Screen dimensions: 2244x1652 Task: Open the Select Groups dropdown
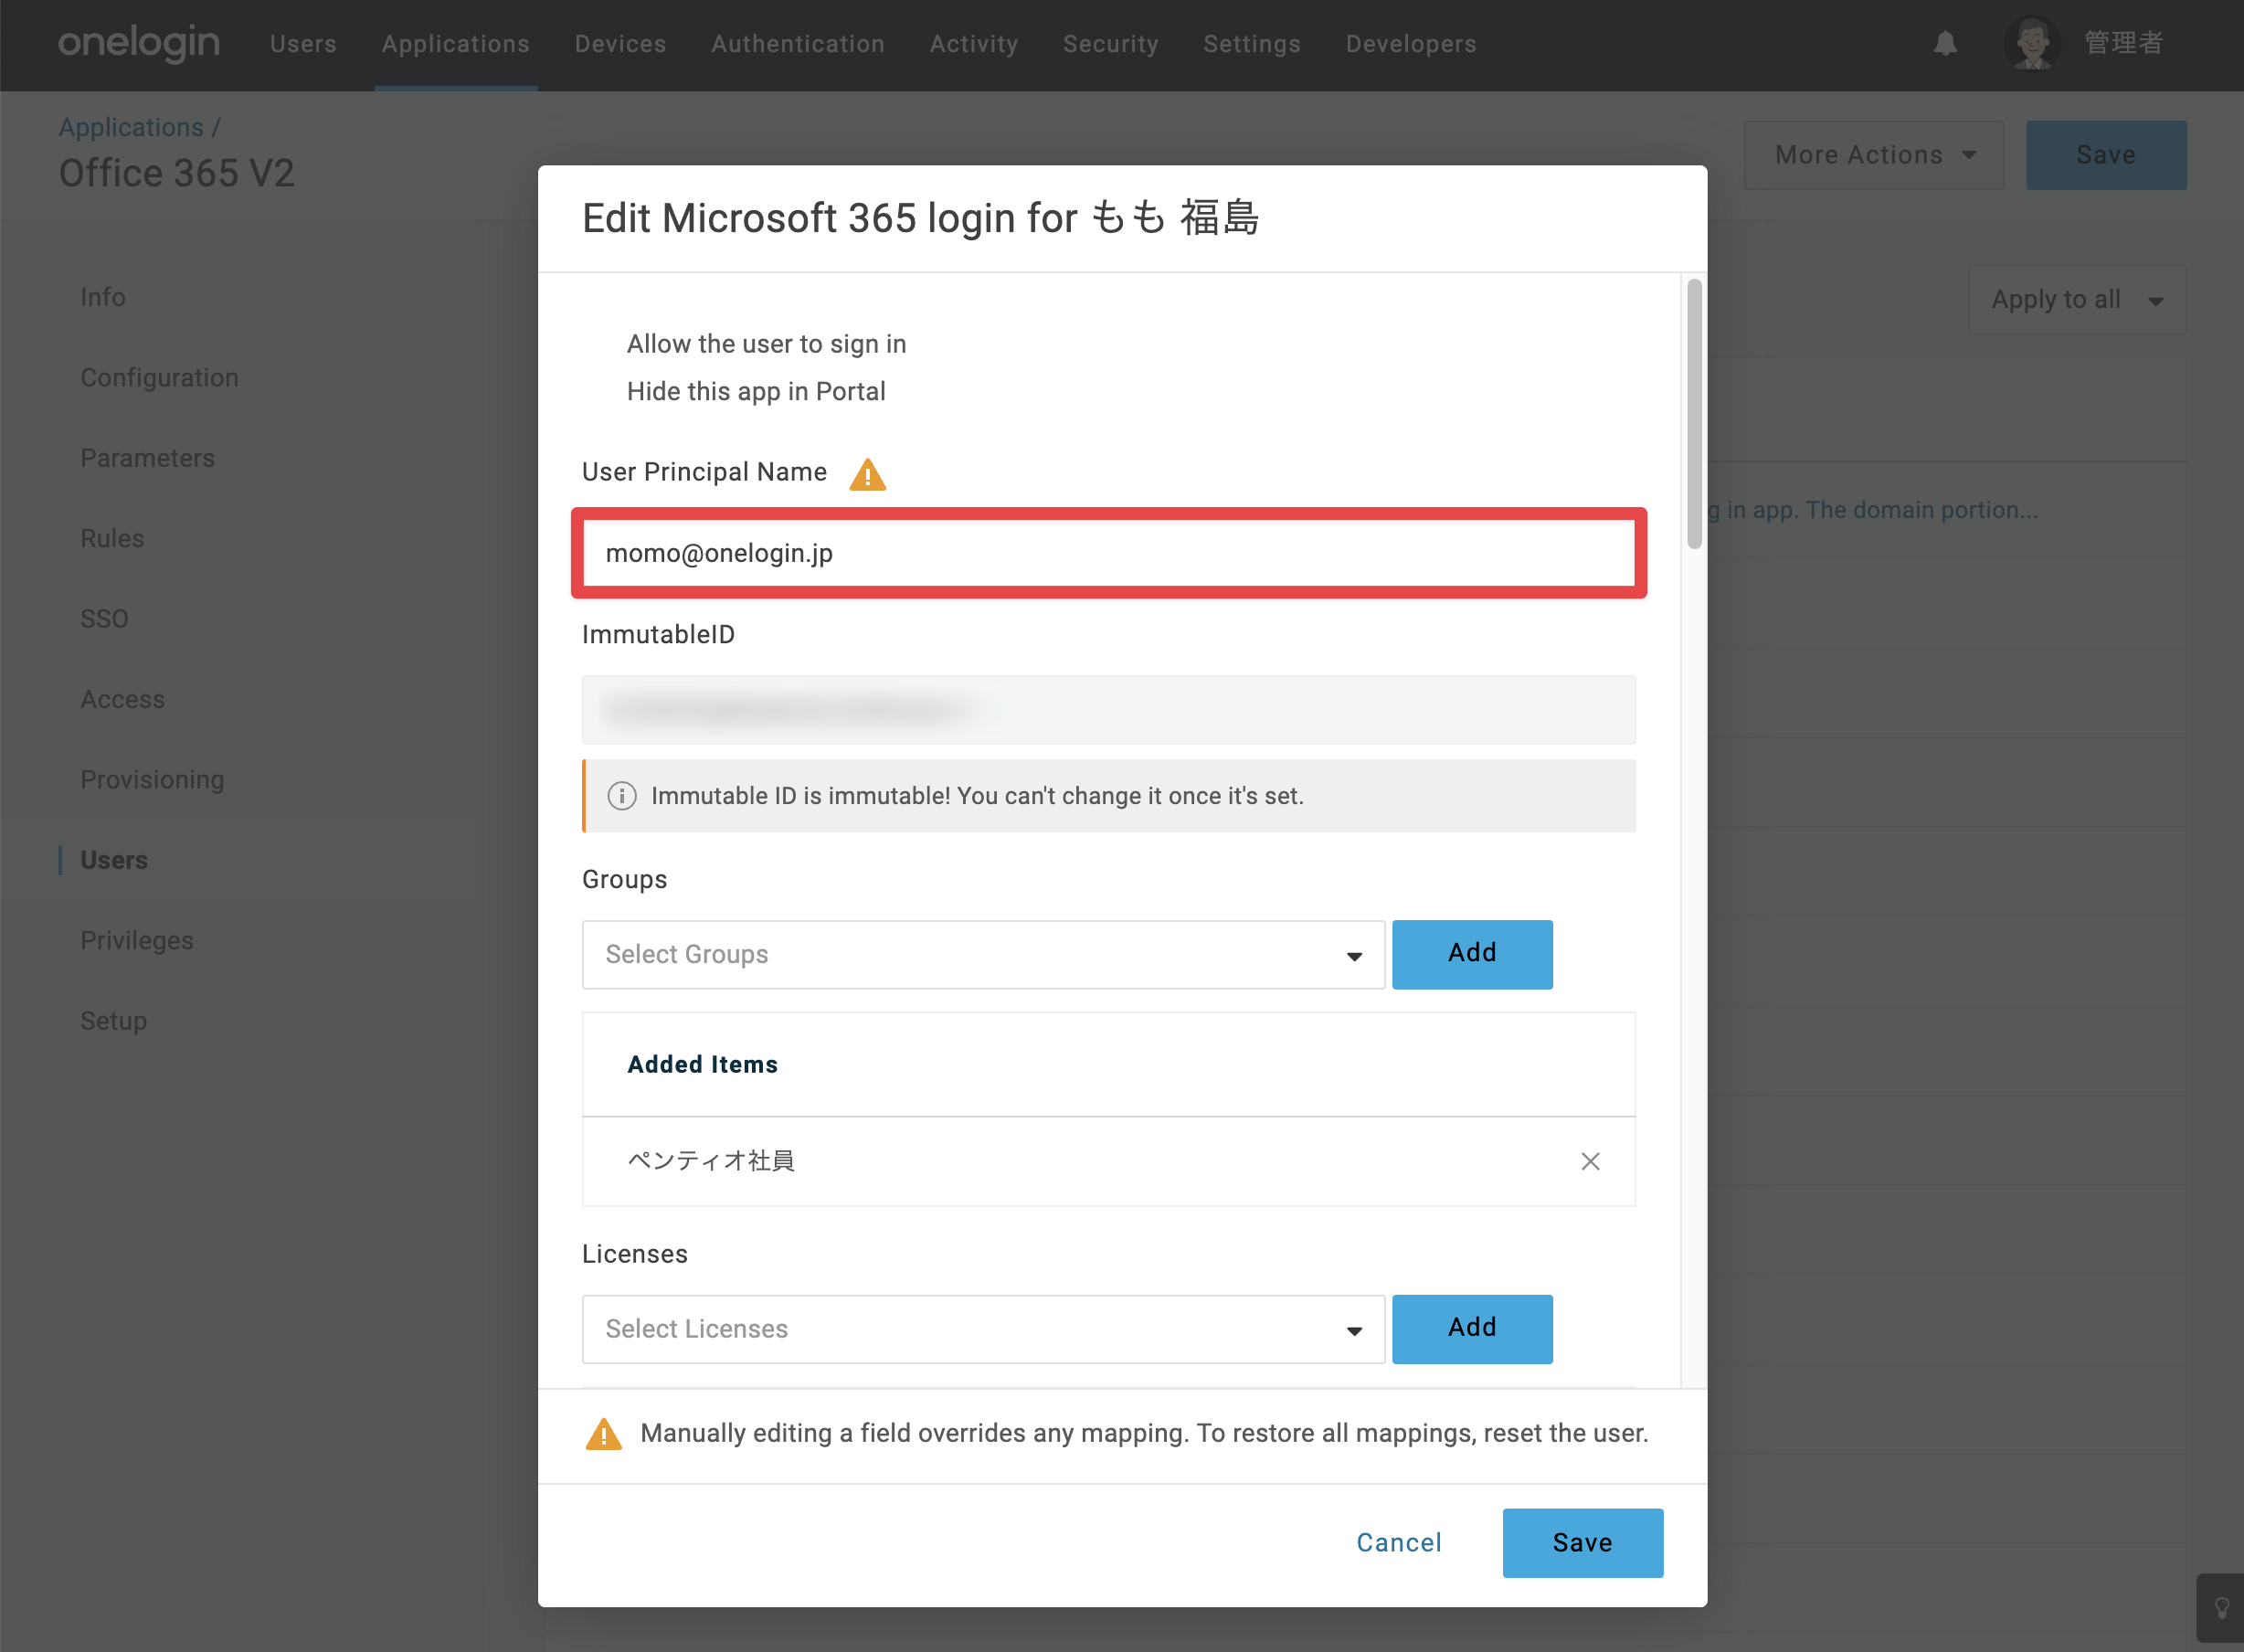point(983,954)
